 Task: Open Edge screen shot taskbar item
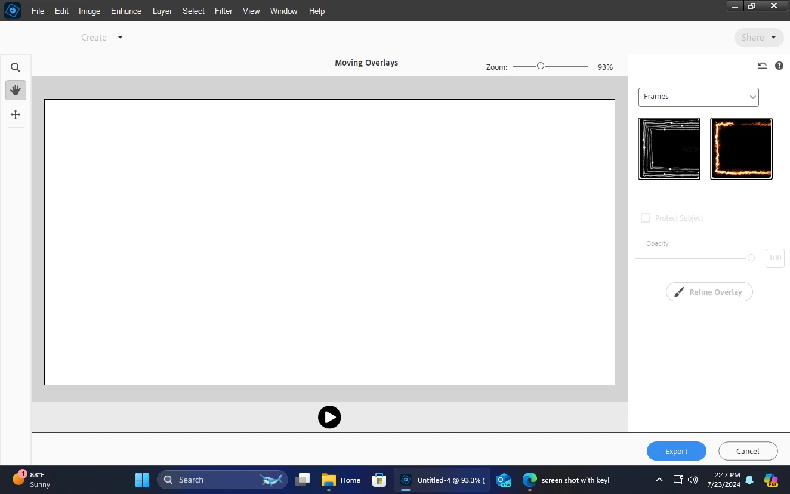tap(566, 480)
